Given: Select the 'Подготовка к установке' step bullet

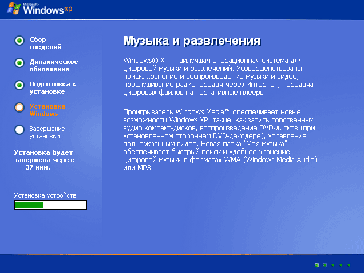Looking at the screenshot, I should tap(19, 85).
